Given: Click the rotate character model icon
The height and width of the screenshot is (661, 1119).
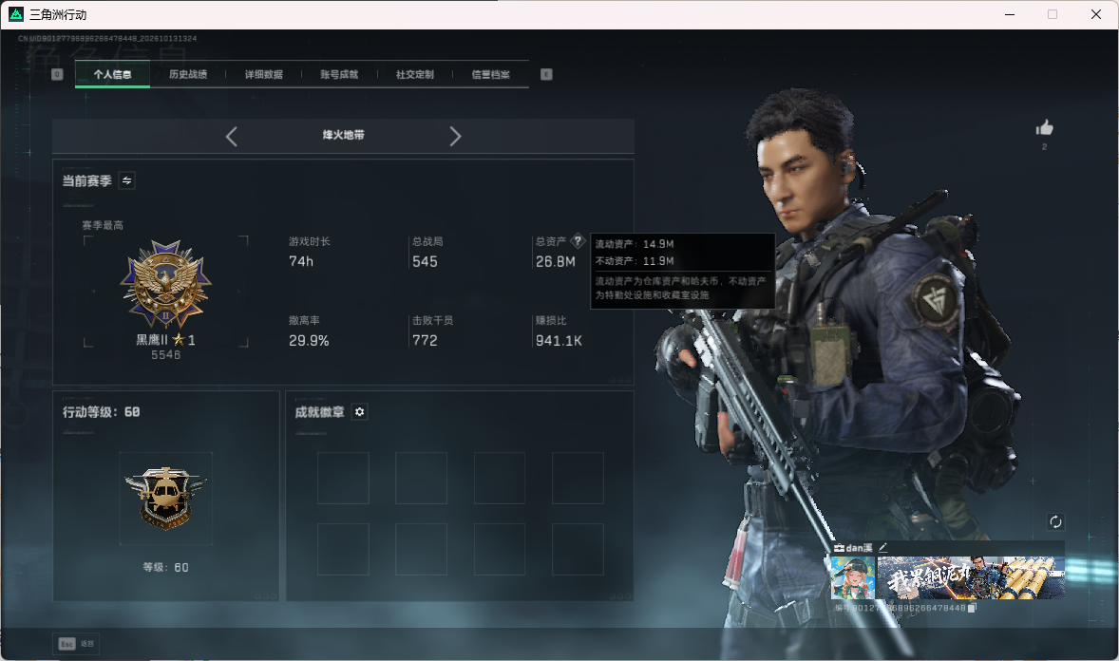Looking at the screenshot, I should click(1055, 521).
